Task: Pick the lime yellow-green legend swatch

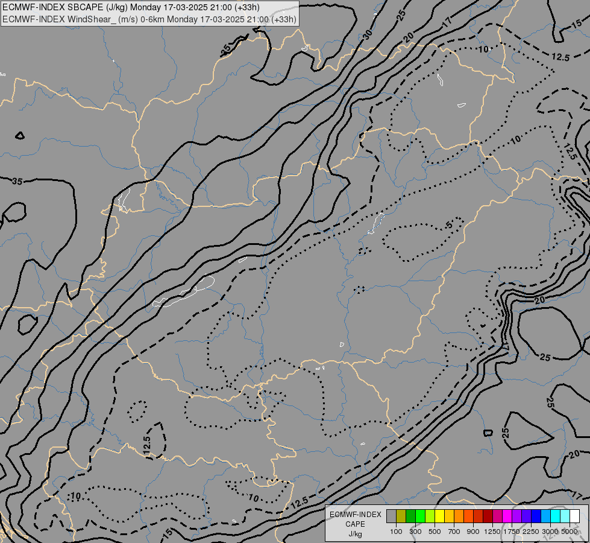Action: tap(430, 516)
